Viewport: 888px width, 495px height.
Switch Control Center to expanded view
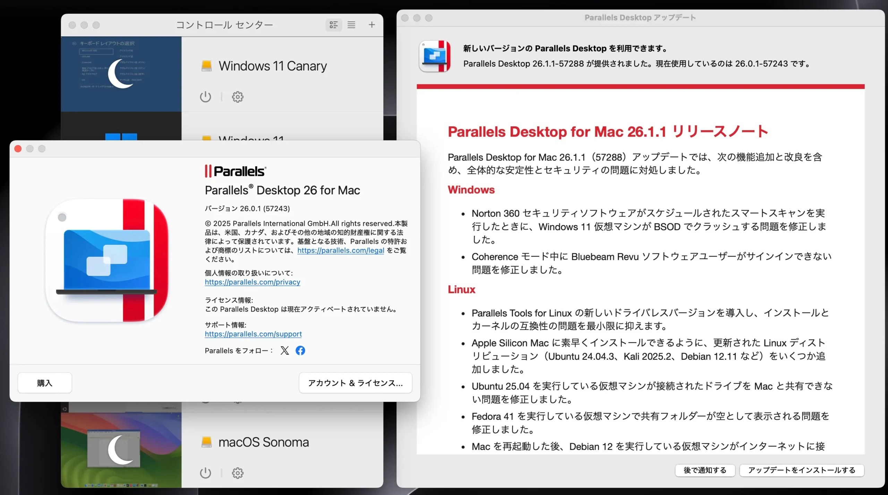[334, 25]
